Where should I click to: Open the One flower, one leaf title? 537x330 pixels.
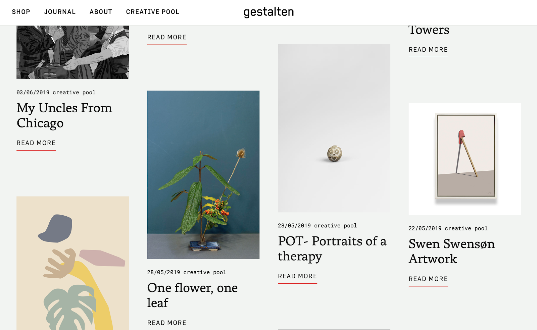tap(192, 295)
